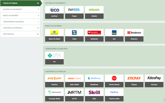The image size is (165, 103).
Task: Open Transferência Bancária category
Action: (20, 22)
